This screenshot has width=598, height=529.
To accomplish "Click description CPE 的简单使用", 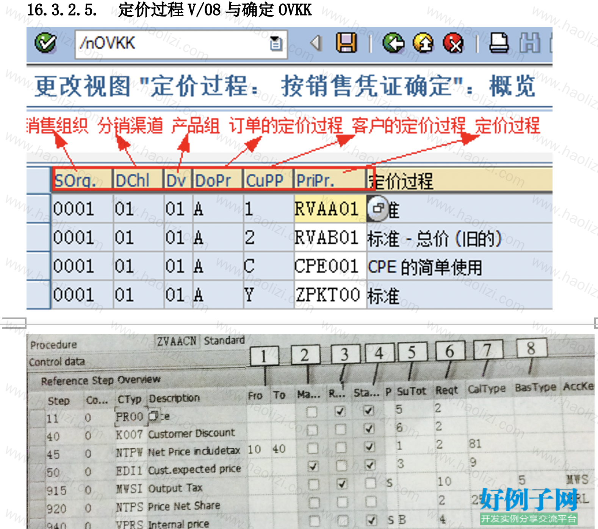I will (x=425, y=267).
